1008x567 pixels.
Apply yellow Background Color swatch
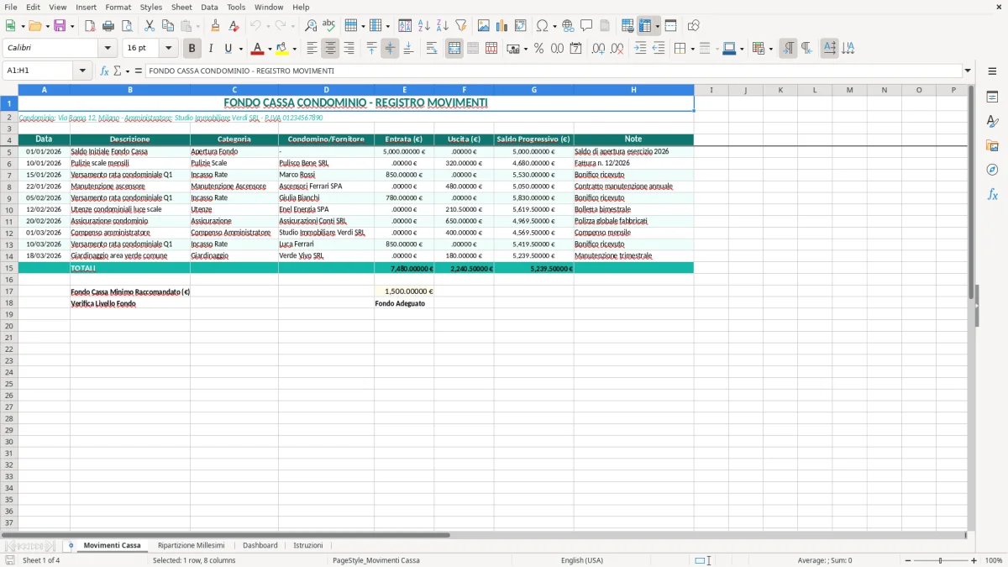point(282,49)
